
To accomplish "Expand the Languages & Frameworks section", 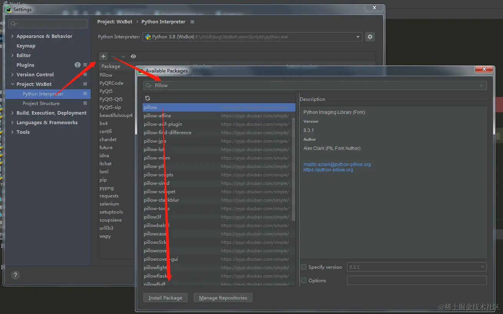I will coord(13,123).
